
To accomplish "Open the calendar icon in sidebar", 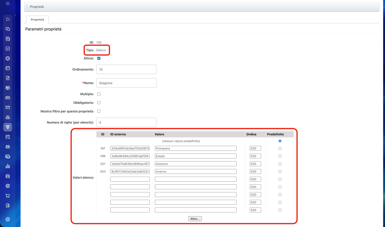I will [8, 68].
